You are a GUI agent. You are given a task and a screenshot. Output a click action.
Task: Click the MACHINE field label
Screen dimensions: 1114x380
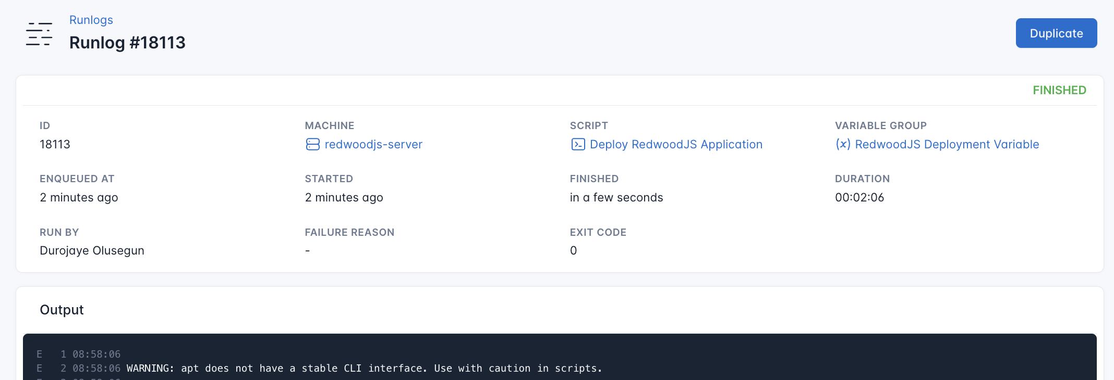point(330,125)
